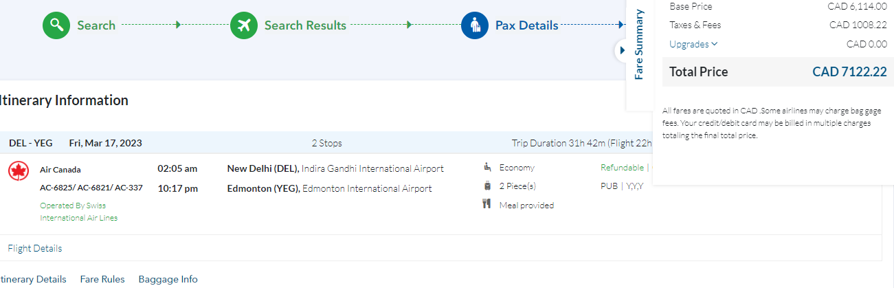
Task: Open the Itinerary Details tab
Action: point(34,279)
